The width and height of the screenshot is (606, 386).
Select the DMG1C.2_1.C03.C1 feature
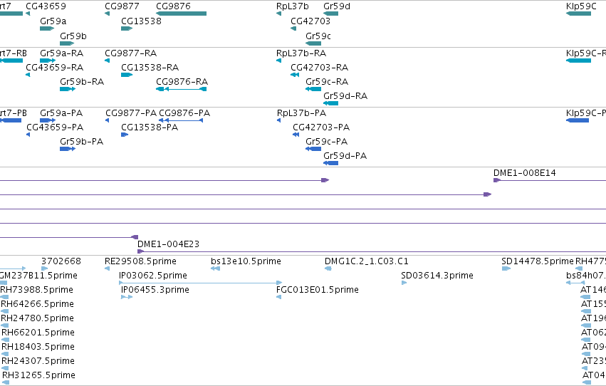(328, 268)
